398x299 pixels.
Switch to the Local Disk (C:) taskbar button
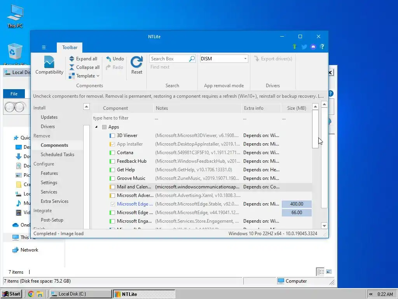click(x=80, y=294)
